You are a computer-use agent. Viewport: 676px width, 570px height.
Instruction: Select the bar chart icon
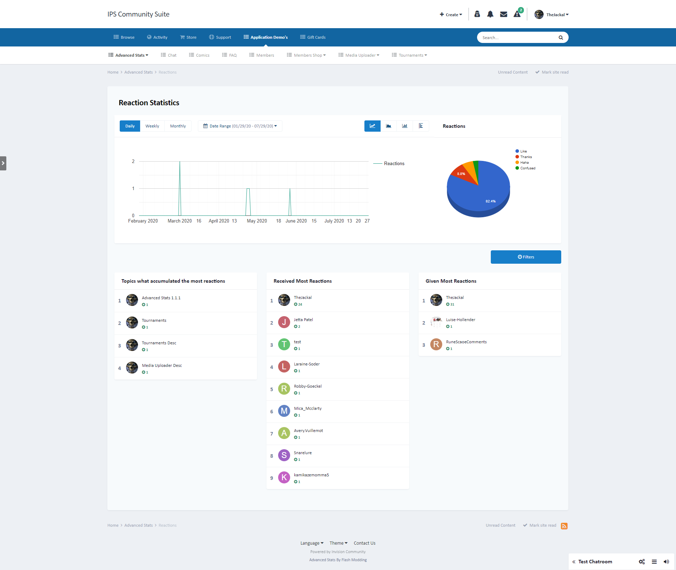coord(405,126)
